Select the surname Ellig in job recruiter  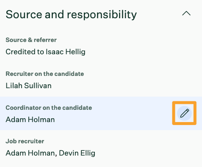[88, 153]
